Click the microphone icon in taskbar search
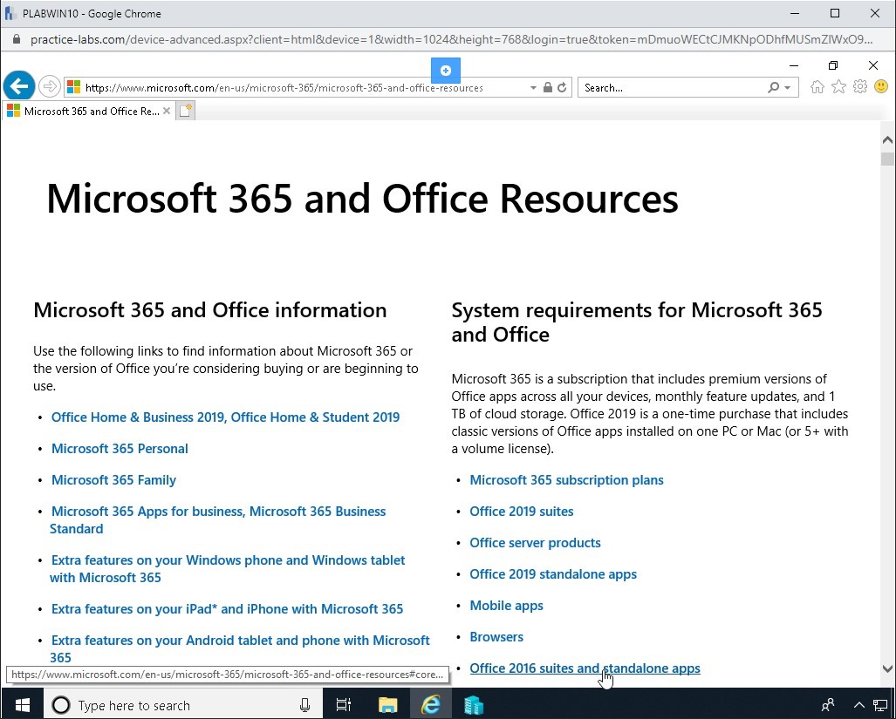Screen dimensions: 896x719 [304, 705]
